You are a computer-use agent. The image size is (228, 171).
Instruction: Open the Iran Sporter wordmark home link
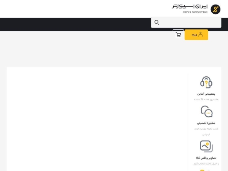coord(190,9)
